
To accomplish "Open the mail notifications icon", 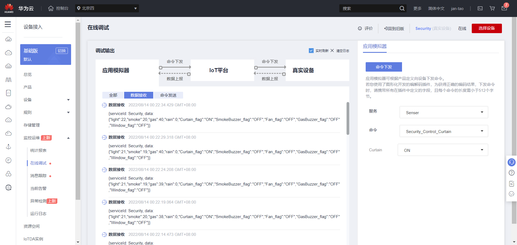I will [x=504, y=8].
